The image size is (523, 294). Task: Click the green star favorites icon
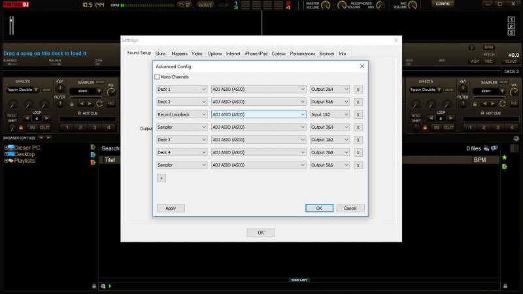[505, 157]
